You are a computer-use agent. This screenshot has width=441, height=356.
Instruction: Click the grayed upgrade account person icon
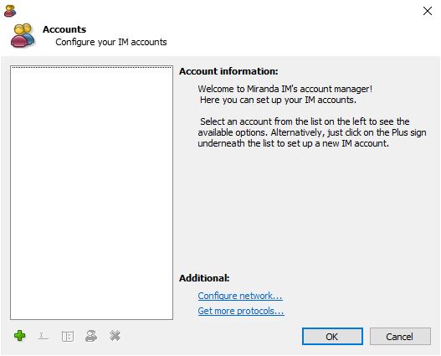click(91, 336)
